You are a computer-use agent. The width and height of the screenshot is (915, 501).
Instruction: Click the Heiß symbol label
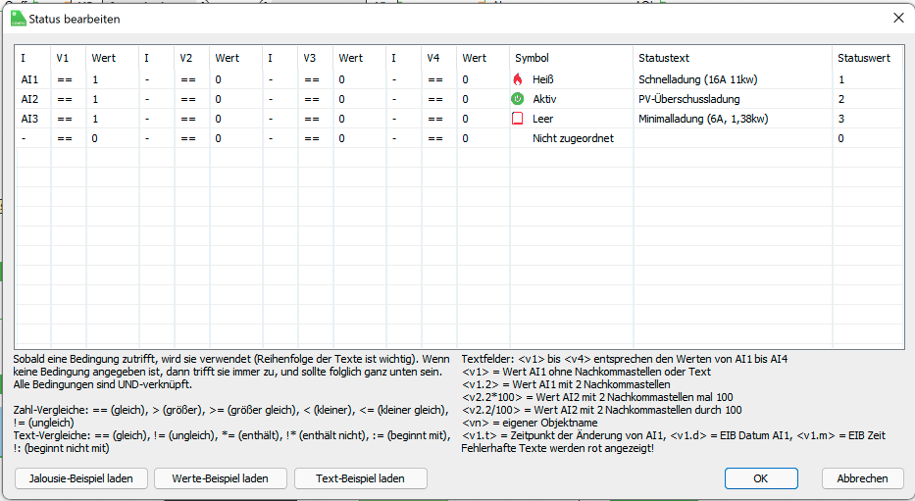[x=543, y=79]
